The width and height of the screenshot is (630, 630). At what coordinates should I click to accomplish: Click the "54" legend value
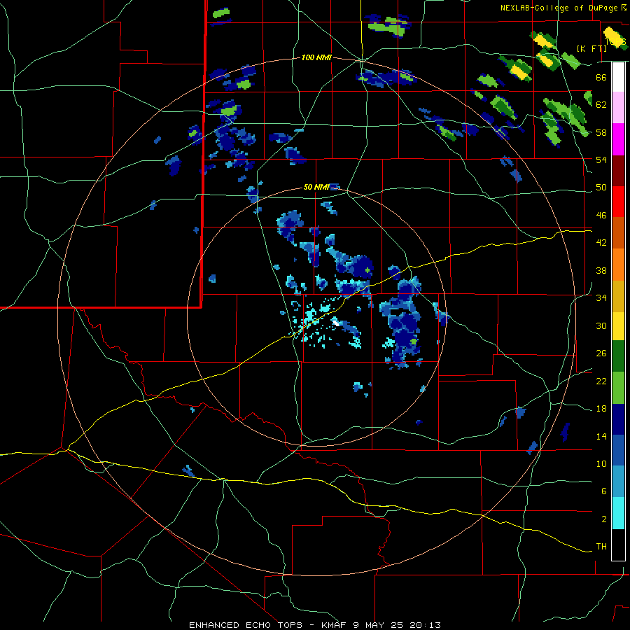[x=601, y=160]
